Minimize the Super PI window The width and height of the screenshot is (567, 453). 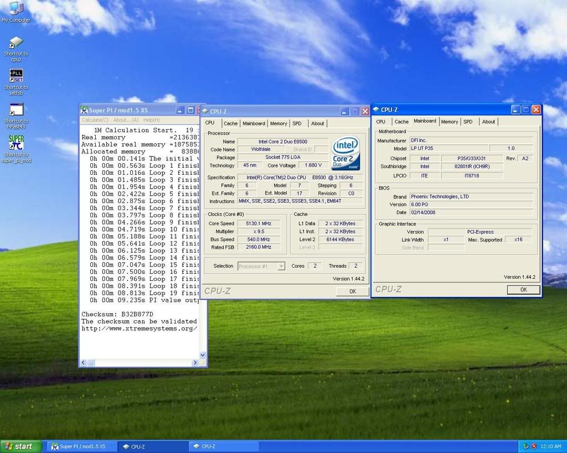[x=181, y=110]
